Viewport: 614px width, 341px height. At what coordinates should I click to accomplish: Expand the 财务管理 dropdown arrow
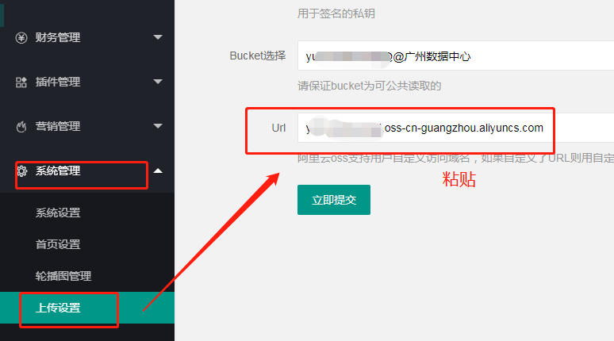(158, 37)
